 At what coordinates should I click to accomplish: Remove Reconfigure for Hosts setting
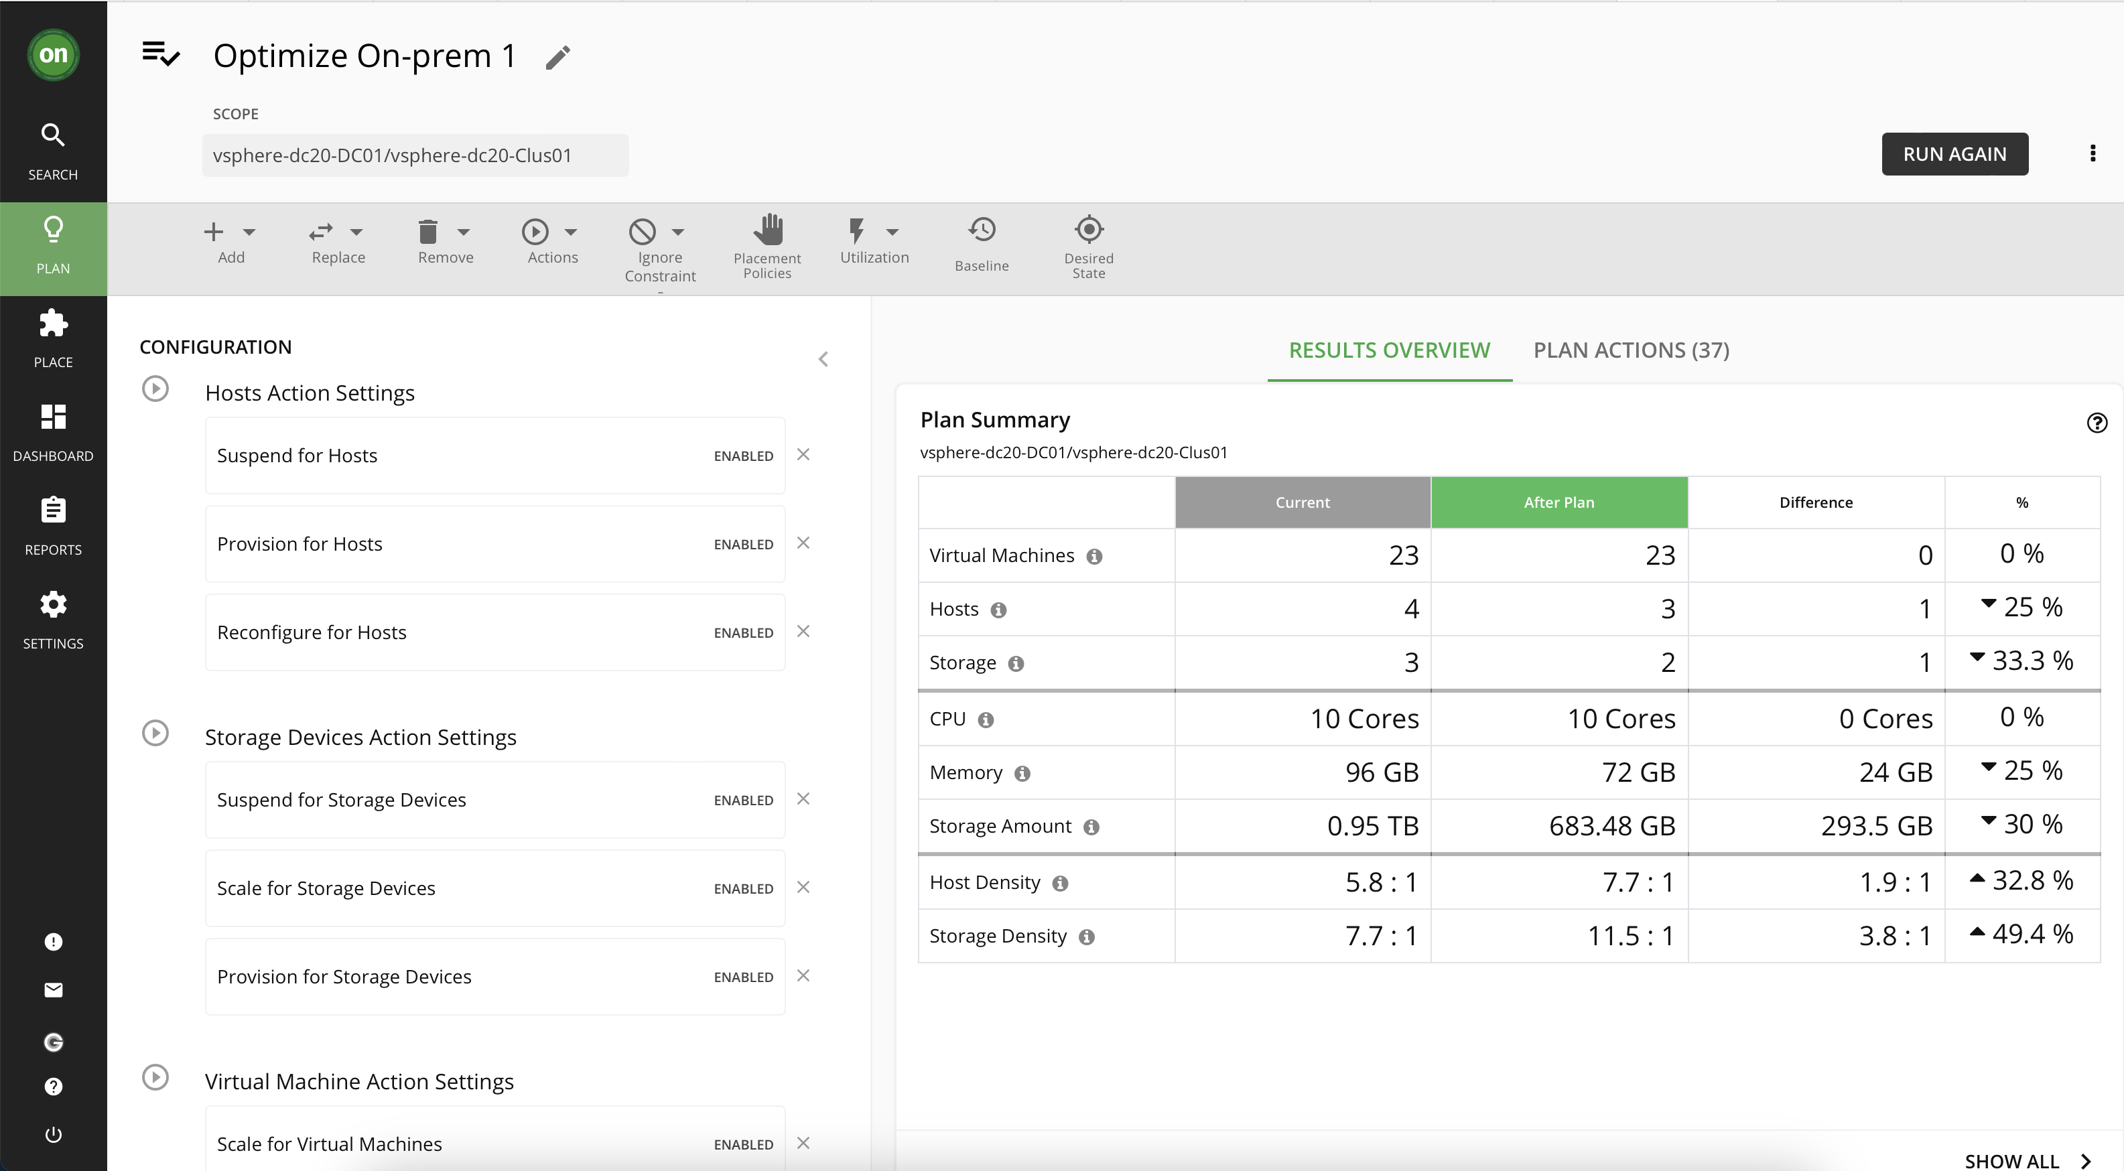pos(803,631)
